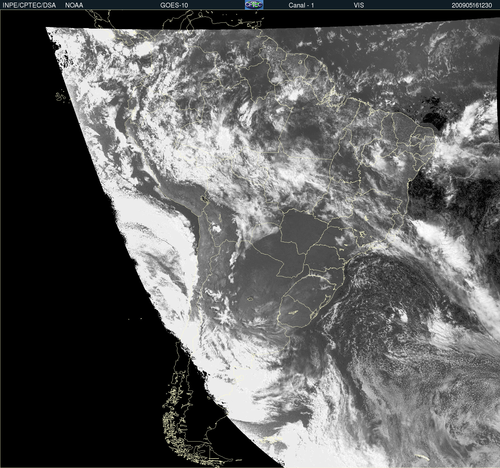
Task: Click the Canal - 1 label
Action: [301, 5]
